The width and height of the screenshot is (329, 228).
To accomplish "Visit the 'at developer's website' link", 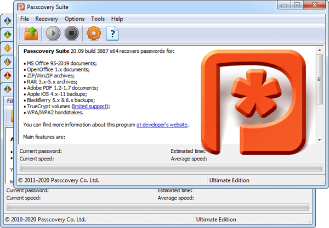I will point(162,125).
